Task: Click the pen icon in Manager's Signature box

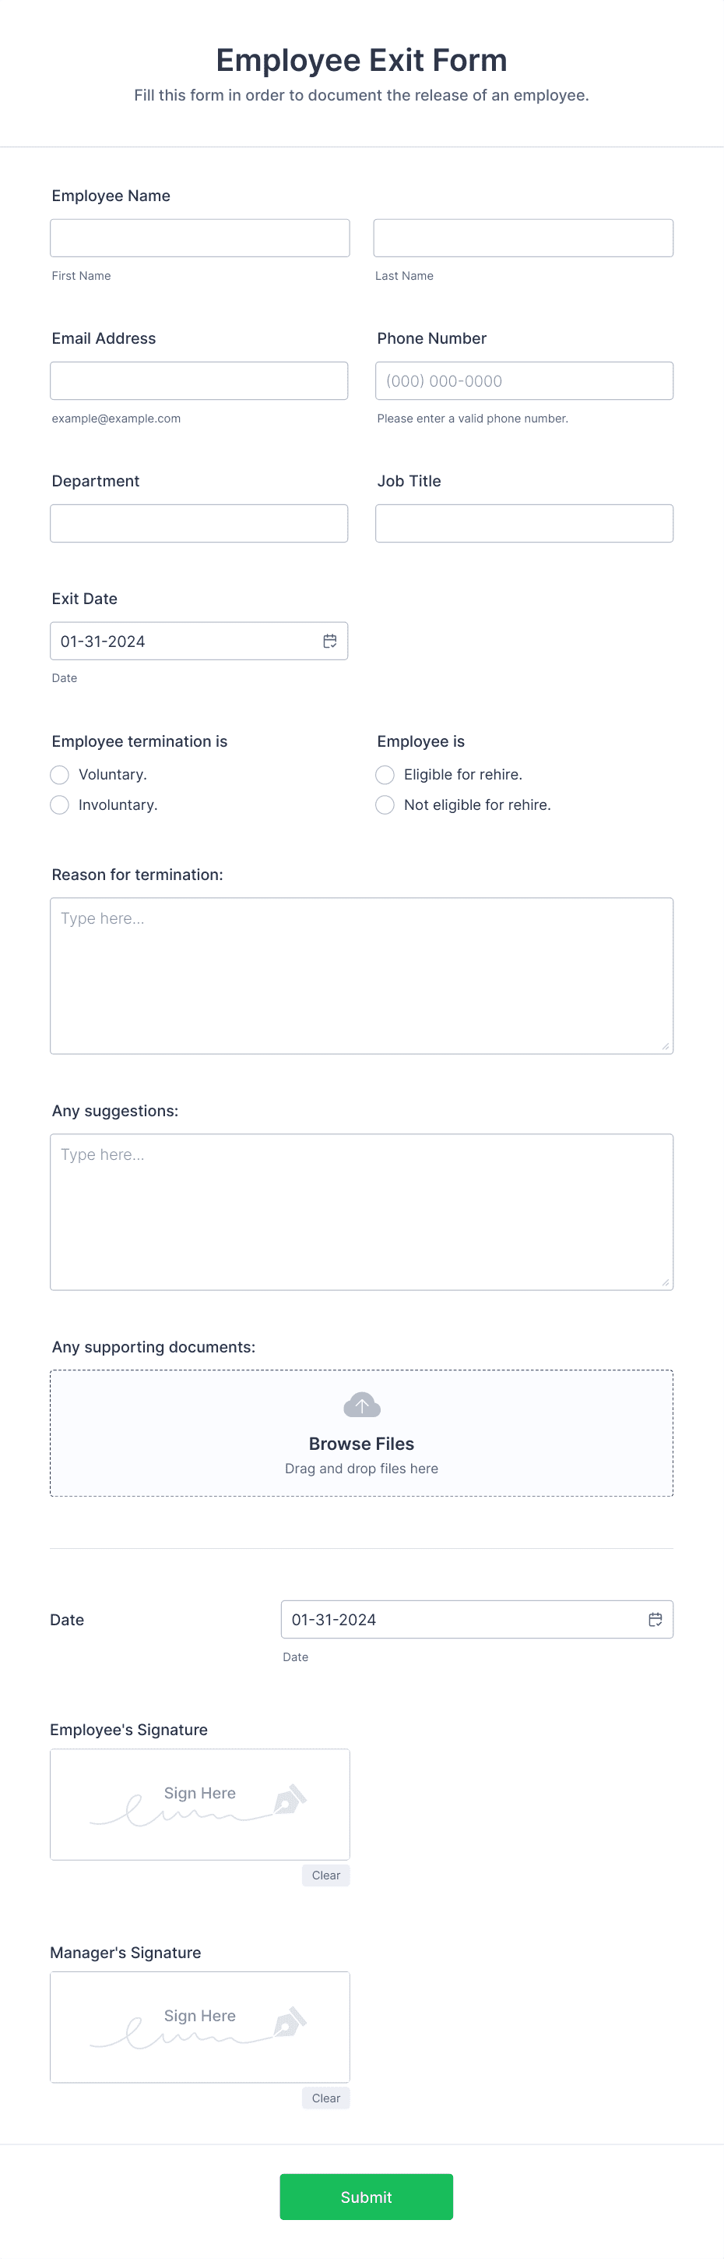Action: (x=290, y=2021)
